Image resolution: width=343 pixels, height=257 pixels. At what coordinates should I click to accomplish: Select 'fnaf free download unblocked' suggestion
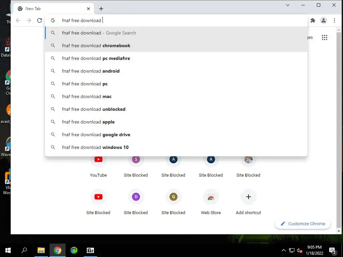(x=176, y=109)
